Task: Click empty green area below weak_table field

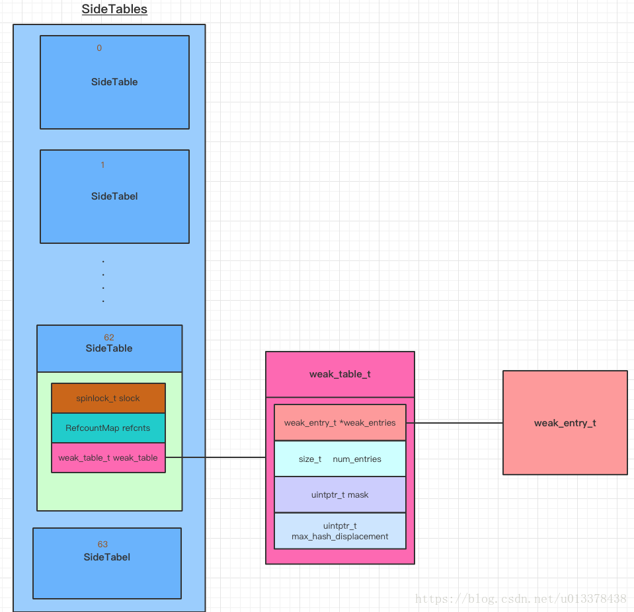Action: tap(109, 491)
